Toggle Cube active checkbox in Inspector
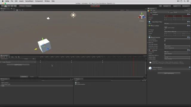Screen dimensions: 191x107 tap(151, 11)
